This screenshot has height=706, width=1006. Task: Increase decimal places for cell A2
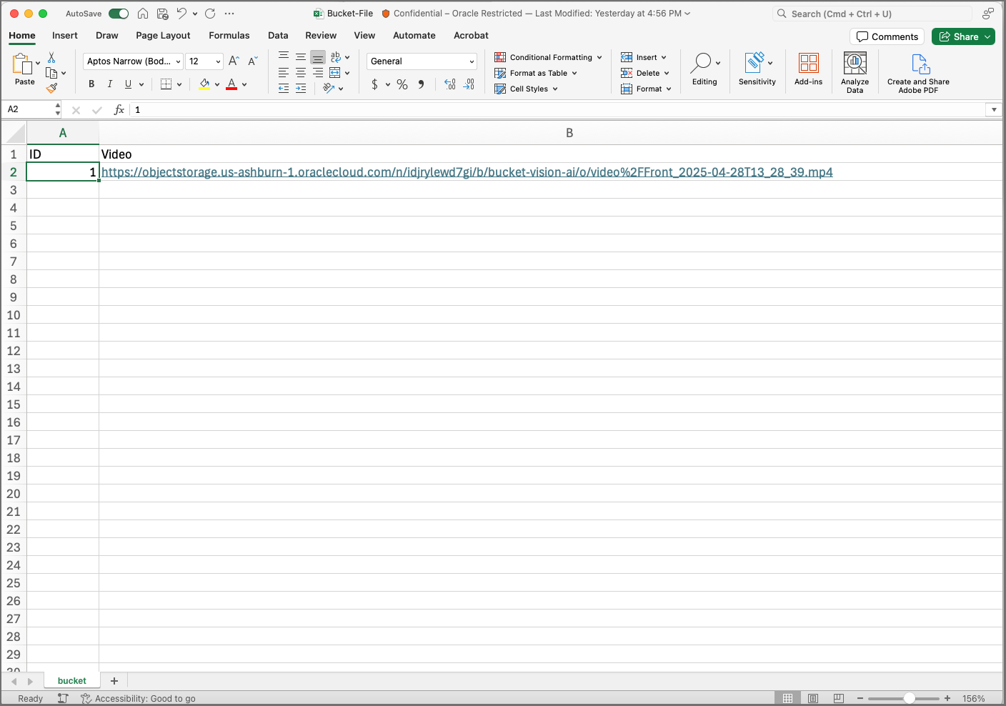450,84
